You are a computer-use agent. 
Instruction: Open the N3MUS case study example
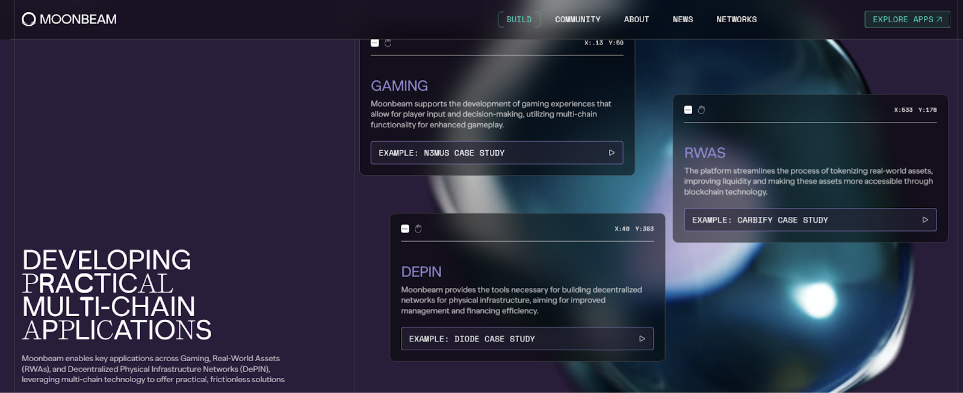point(497,153)
